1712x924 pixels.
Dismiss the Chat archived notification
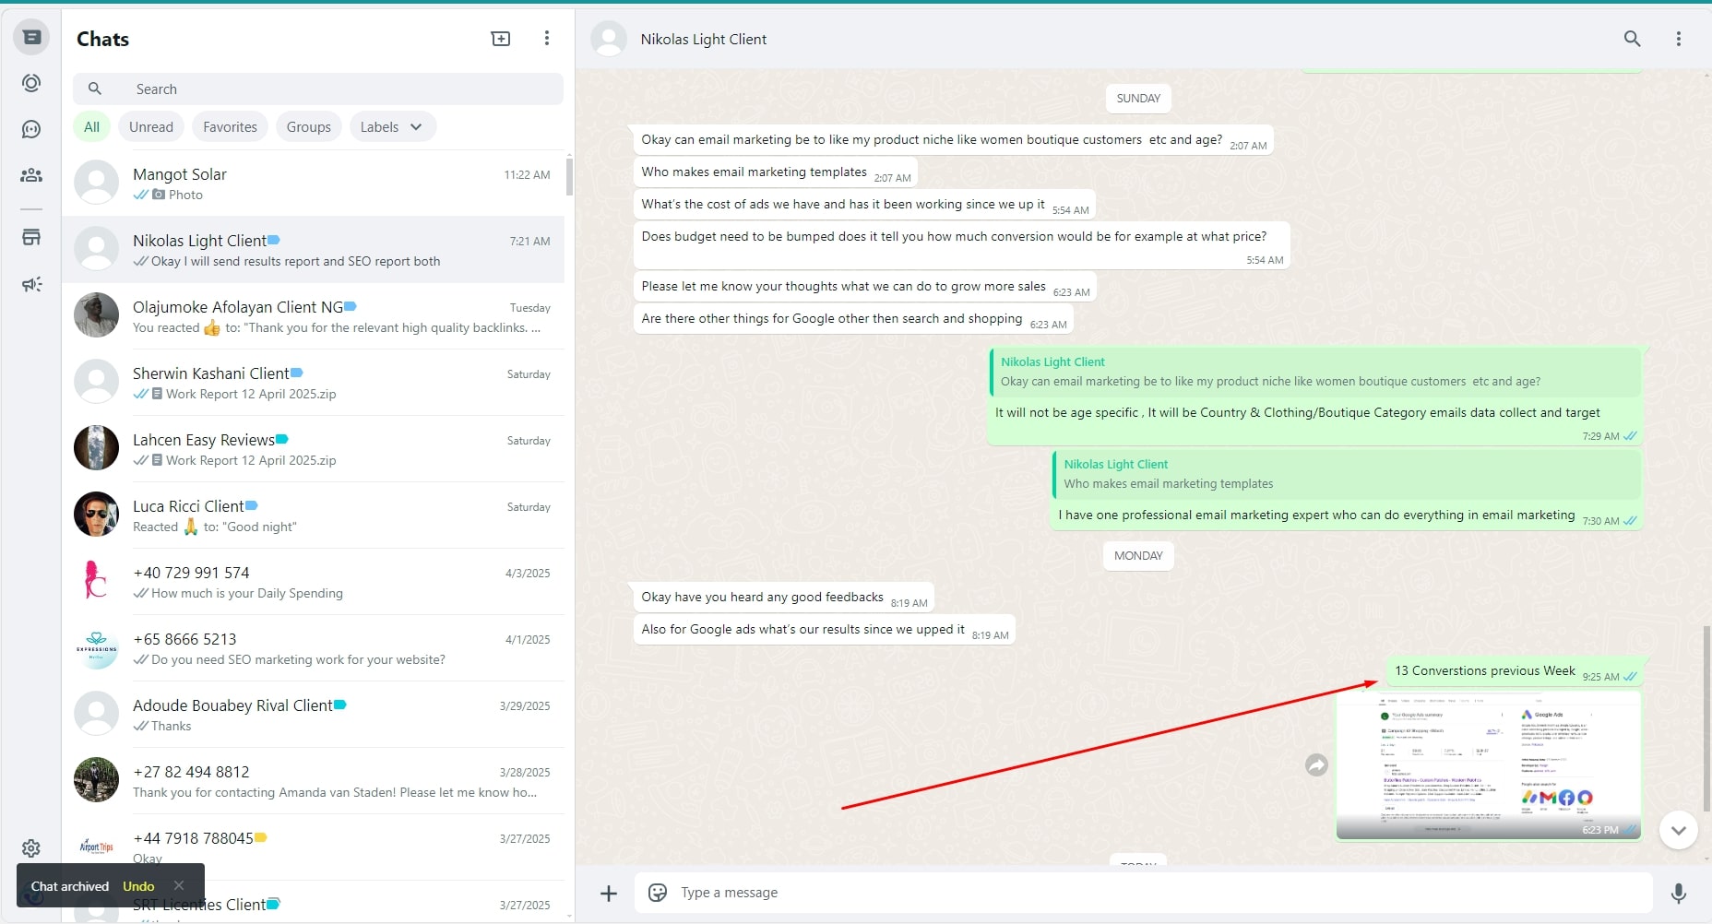coord(179,885)
